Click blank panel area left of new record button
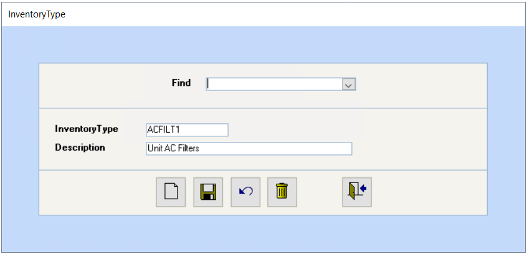527x254 pixels. pyautogui.click(x=97, y=192)
